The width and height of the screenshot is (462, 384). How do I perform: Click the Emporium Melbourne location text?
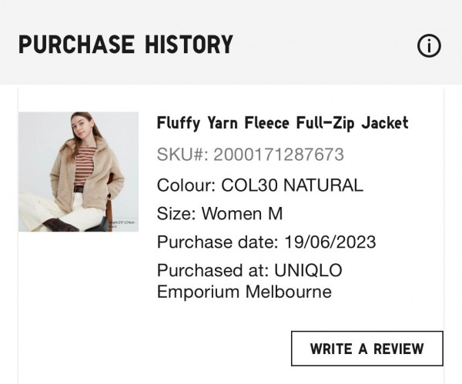244,292
